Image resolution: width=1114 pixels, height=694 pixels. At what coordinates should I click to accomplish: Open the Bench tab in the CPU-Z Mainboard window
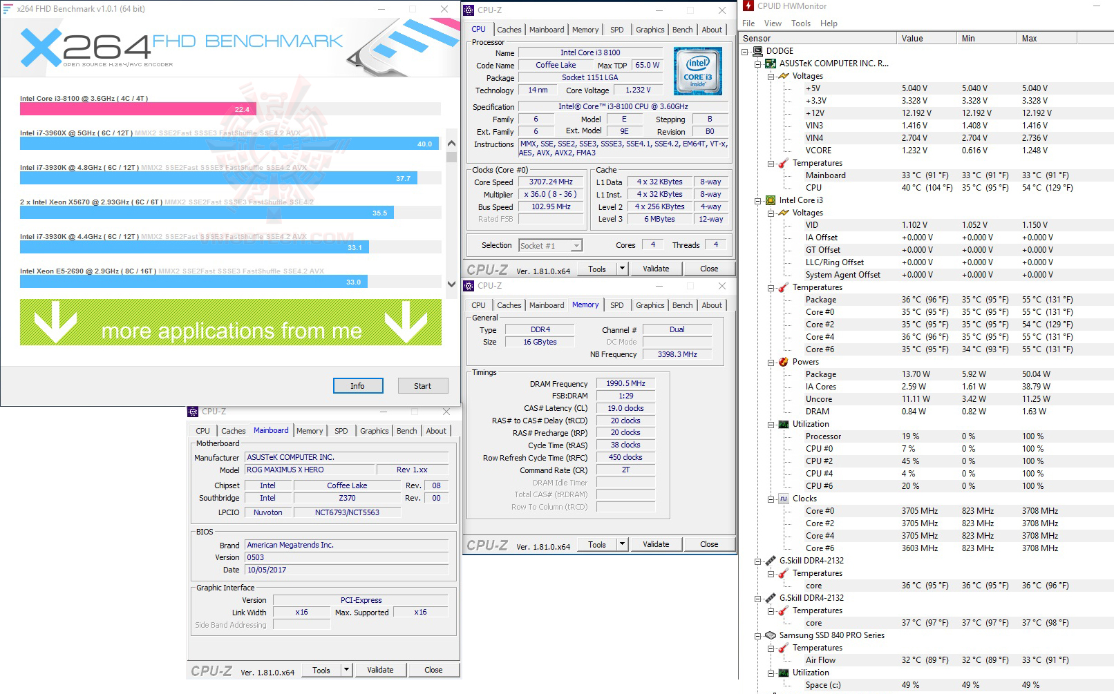[x=407, y=431]
